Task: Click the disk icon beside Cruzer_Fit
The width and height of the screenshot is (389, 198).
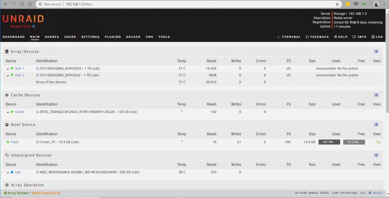Action: click(x=37, y=142)
